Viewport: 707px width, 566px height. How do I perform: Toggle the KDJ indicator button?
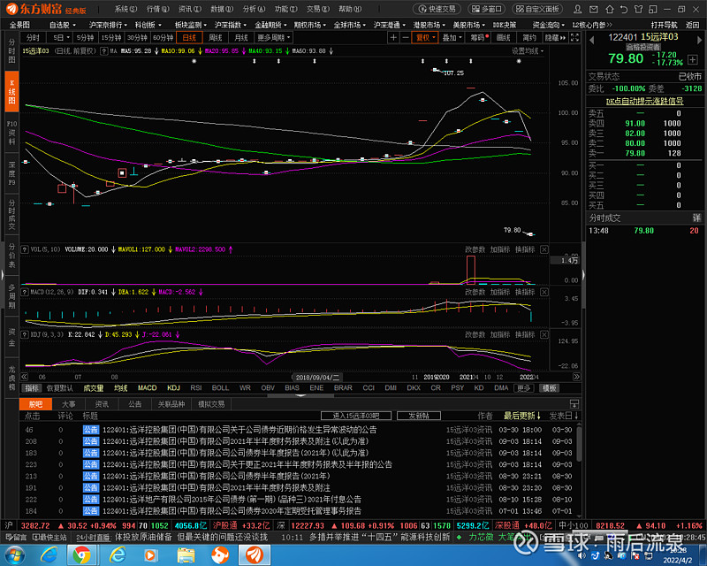(173, 388)
